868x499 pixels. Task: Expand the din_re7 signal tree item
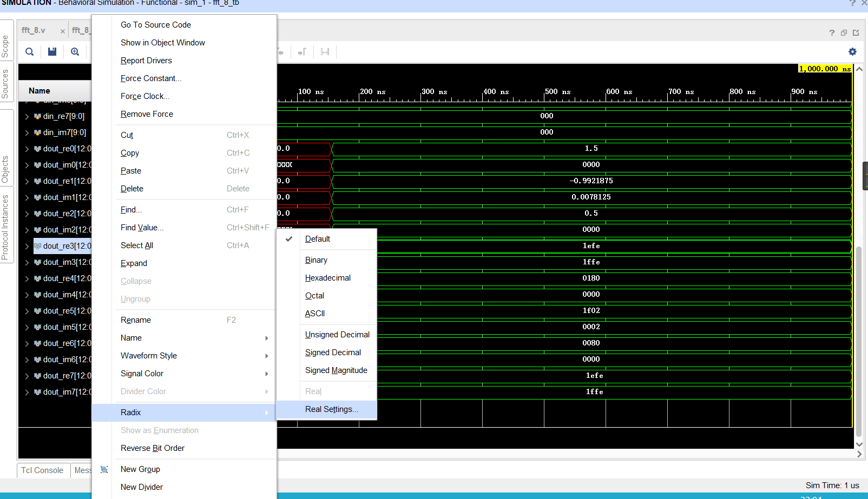[x=27, y=116]
